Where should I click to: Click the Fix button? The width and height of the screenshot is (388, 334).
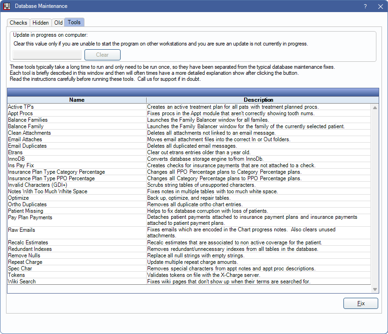[x=361, y=303]
